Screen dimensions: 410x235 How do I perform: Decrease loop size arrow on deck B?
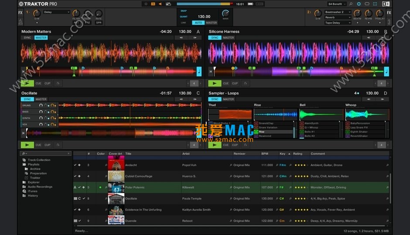pyautogui.click(x=376, y=84)
